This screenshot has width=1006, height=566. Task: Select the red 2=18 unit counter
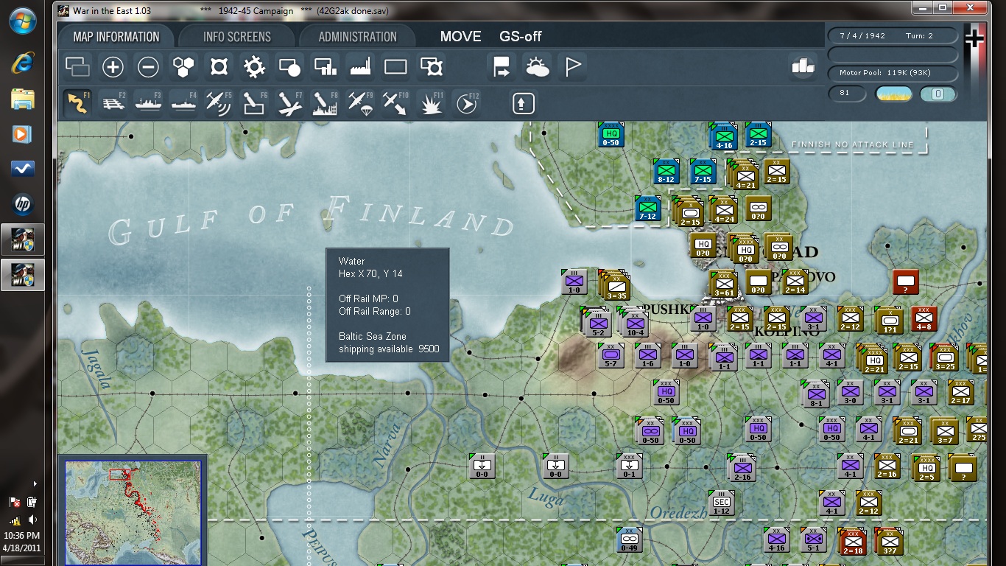pos(853,542)
